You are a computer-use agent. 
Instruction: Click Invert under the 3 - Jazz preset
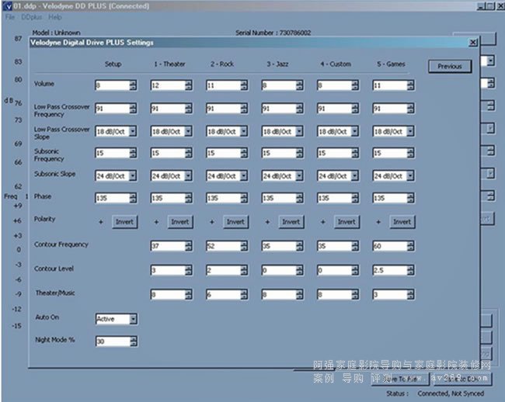291,222
